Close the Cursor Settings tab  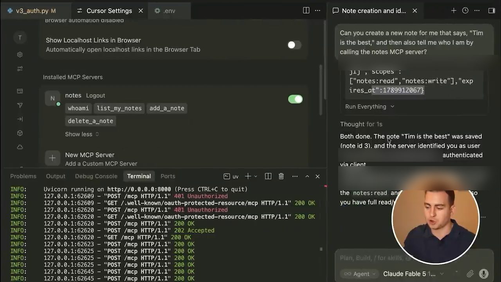click(x=141, y=11)
